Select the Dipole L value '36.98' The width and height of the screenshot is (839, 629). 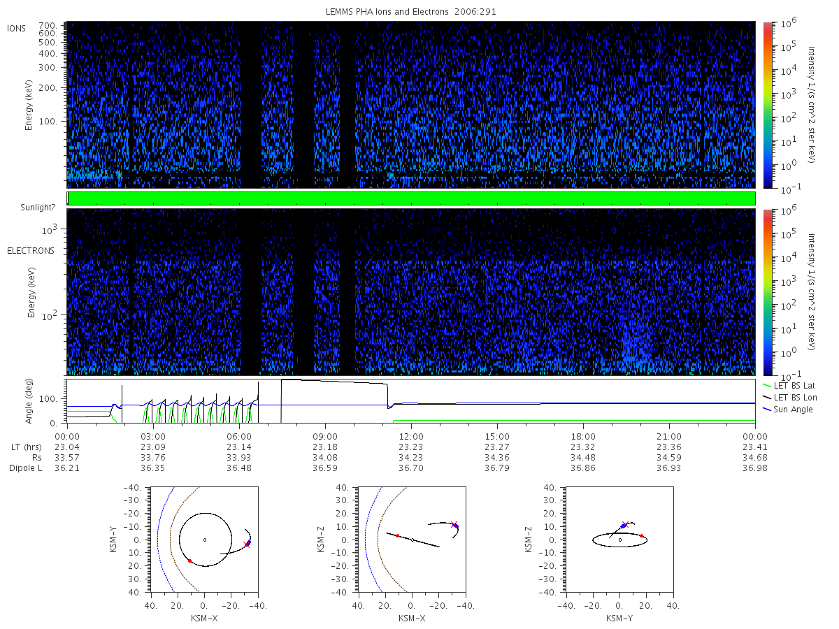coord(755,468)
